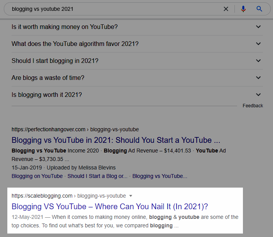Open the perfectionhangover.com URL breadcrumb
The height and width of the screenshot is (237, 273).
pos(75,129)
